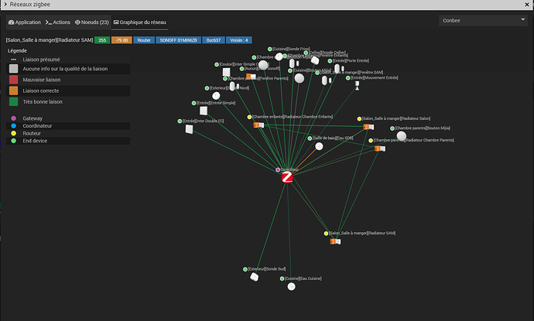534x321 pixels.
Task: Click the Cuisine Bouton Mijia node
Action: (x=300, y=78)
